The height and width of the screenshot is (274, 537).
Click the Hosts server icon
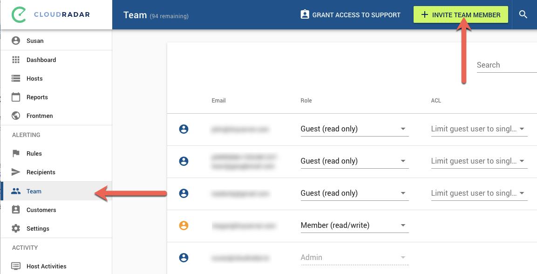point(16,78)
